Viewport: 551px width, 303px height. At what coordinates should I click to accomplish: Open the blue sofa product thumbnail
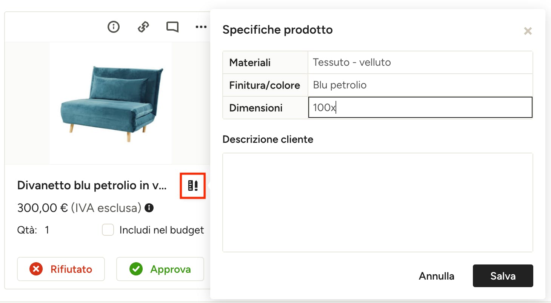(111, 103)
